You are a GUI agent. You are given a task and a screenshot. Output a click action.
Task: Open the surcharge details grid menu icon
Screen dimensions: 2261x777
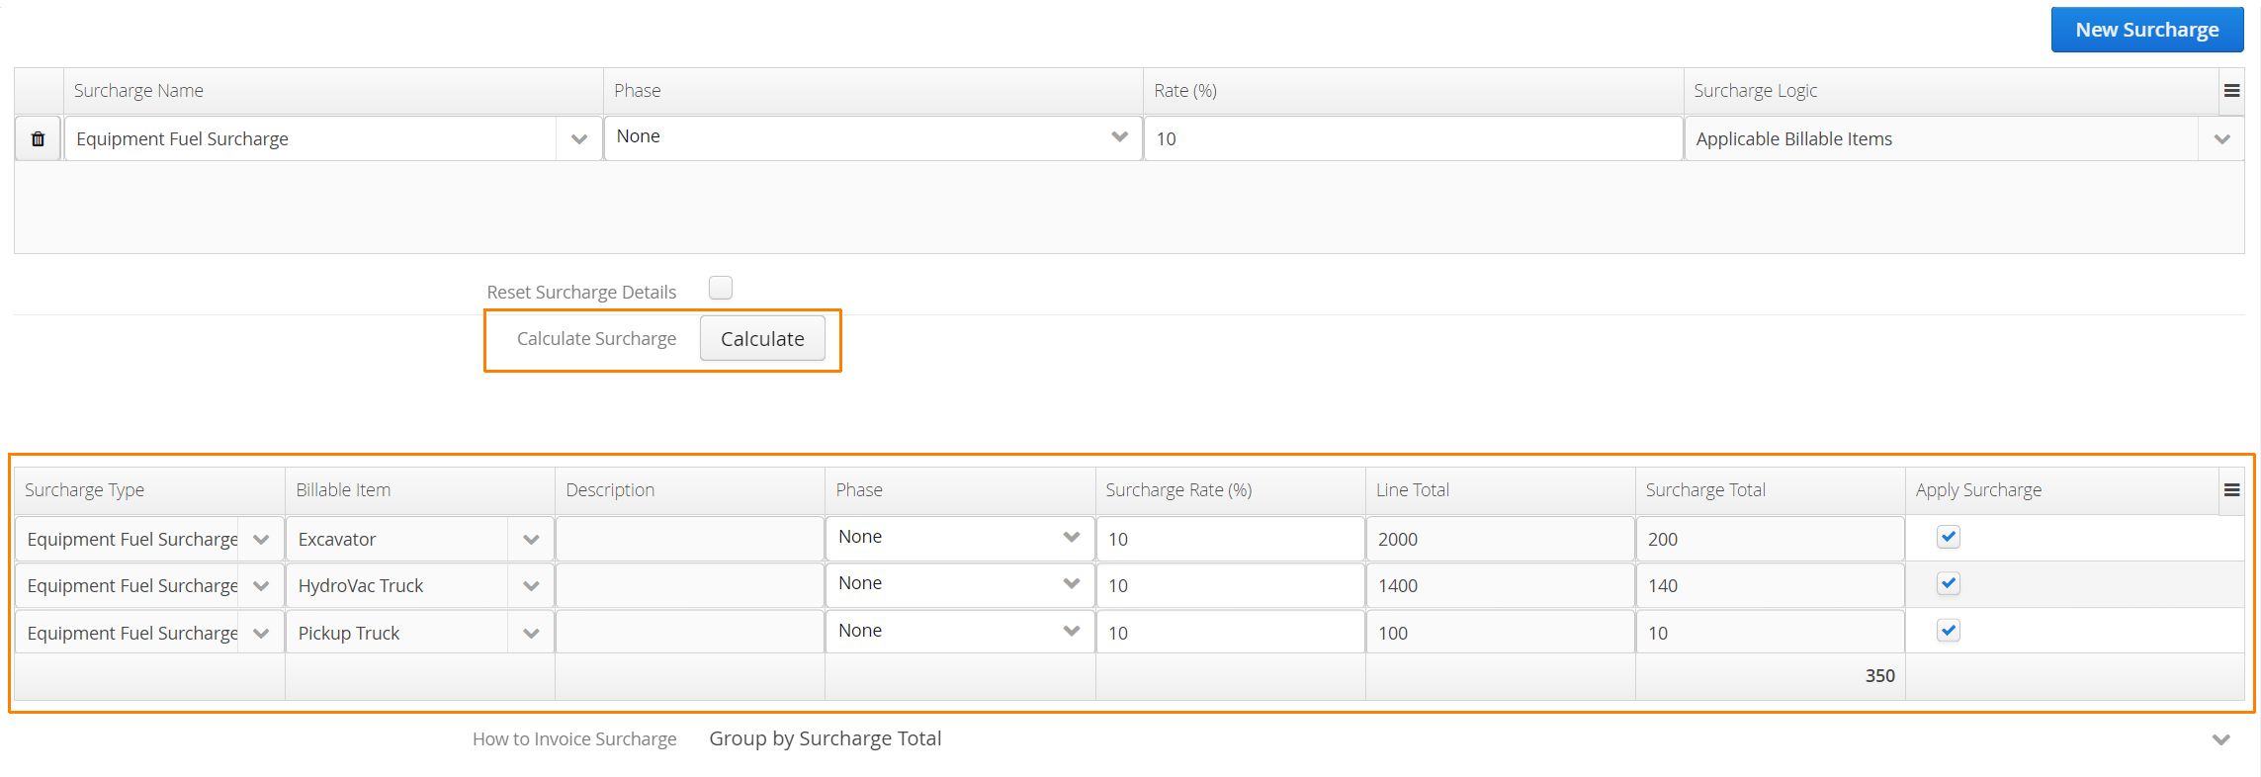[2231, 490]
